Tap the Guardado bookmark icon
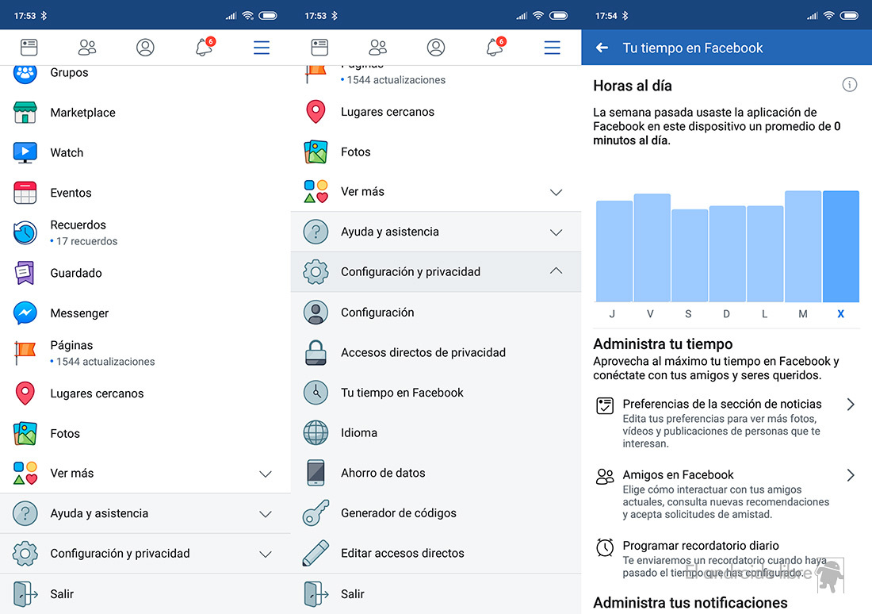Screen dimensions: 872x614 (25, 273)
